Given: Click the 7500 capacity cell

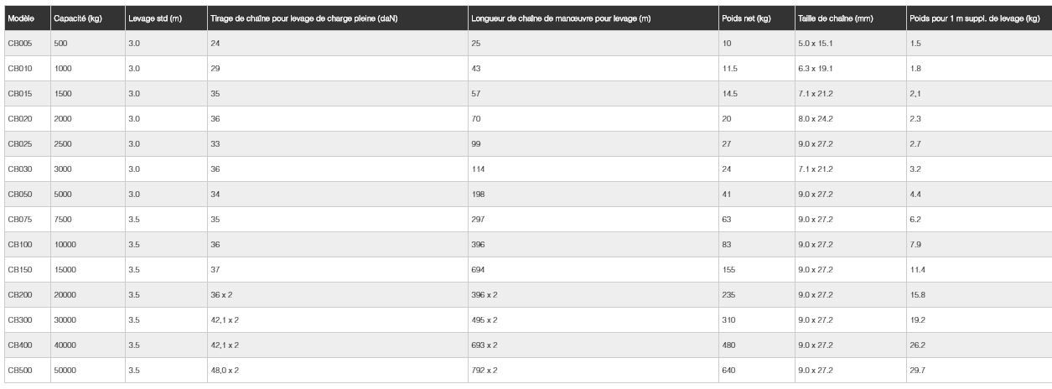Looking at the screenshot, I should pyautogui.click(x=64, y=219).
